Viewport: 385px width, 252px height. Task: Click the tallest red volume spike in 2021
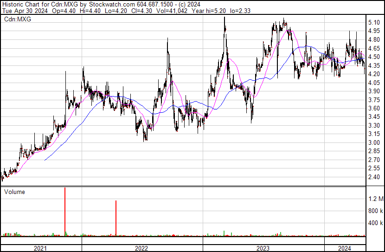tap(65, 212)
